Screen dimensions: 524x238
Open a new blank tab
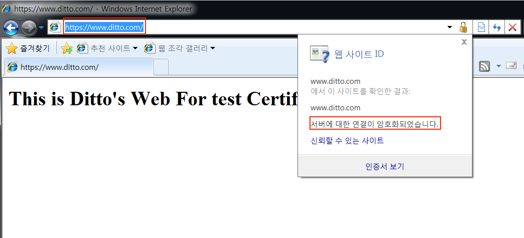click(161, 67)
